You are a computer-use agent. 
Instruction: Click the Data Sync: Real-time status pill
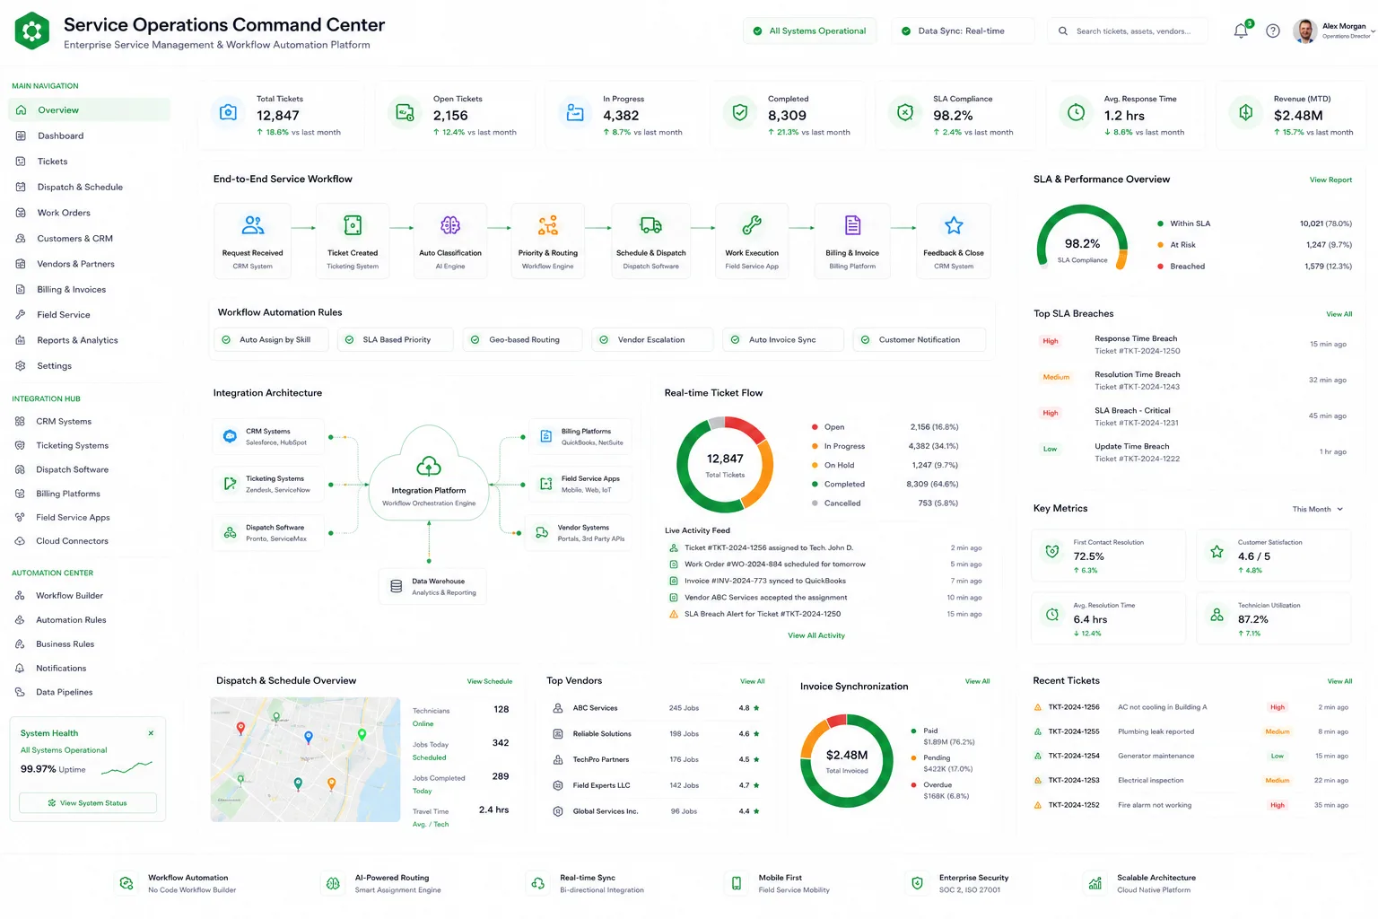(962, 31)
